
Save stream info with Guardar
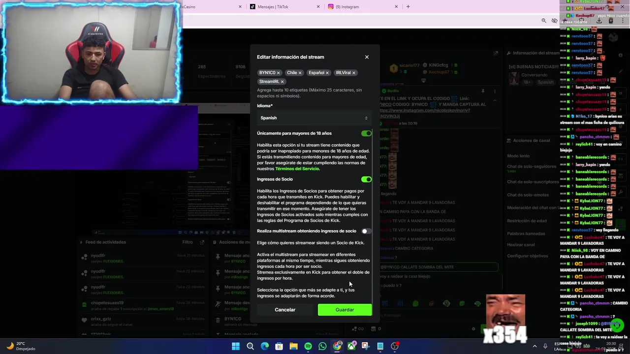(345, 310)
